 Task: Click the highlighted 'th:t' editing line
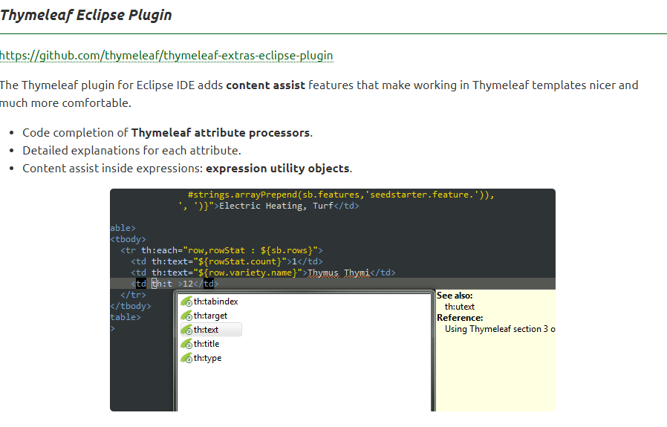333,284
